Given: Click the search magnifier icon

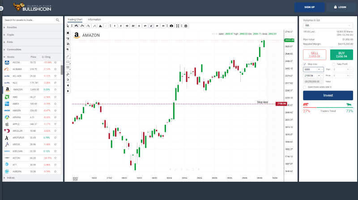Looking at the screenshot, I should [58, 20].
